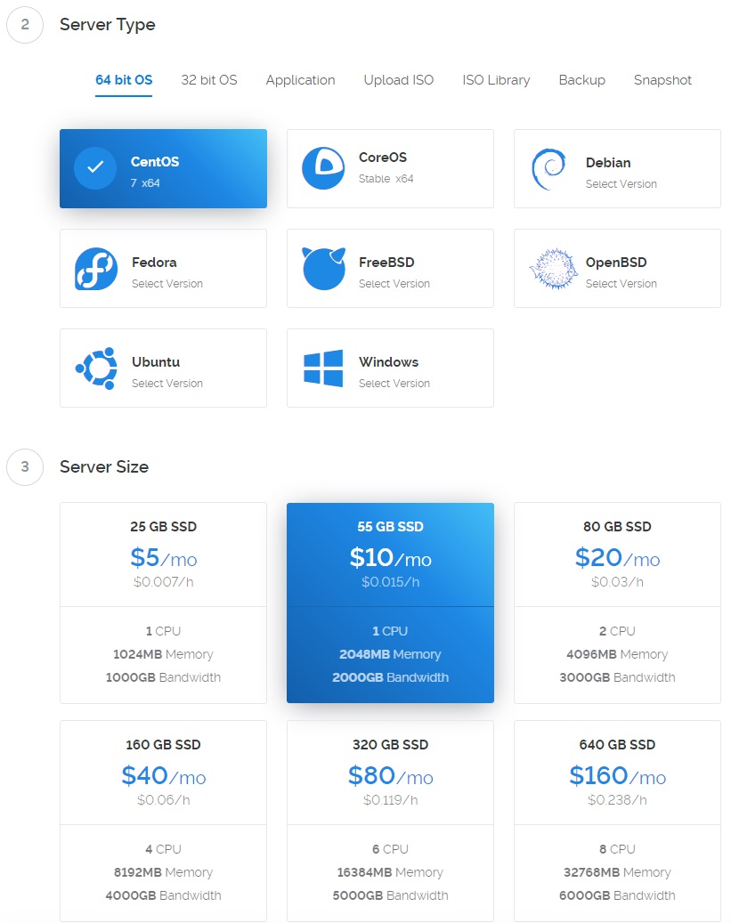Screen dimensions: 731x923
Task: Click the "8 CPU" spec
Action: (617, 849)
